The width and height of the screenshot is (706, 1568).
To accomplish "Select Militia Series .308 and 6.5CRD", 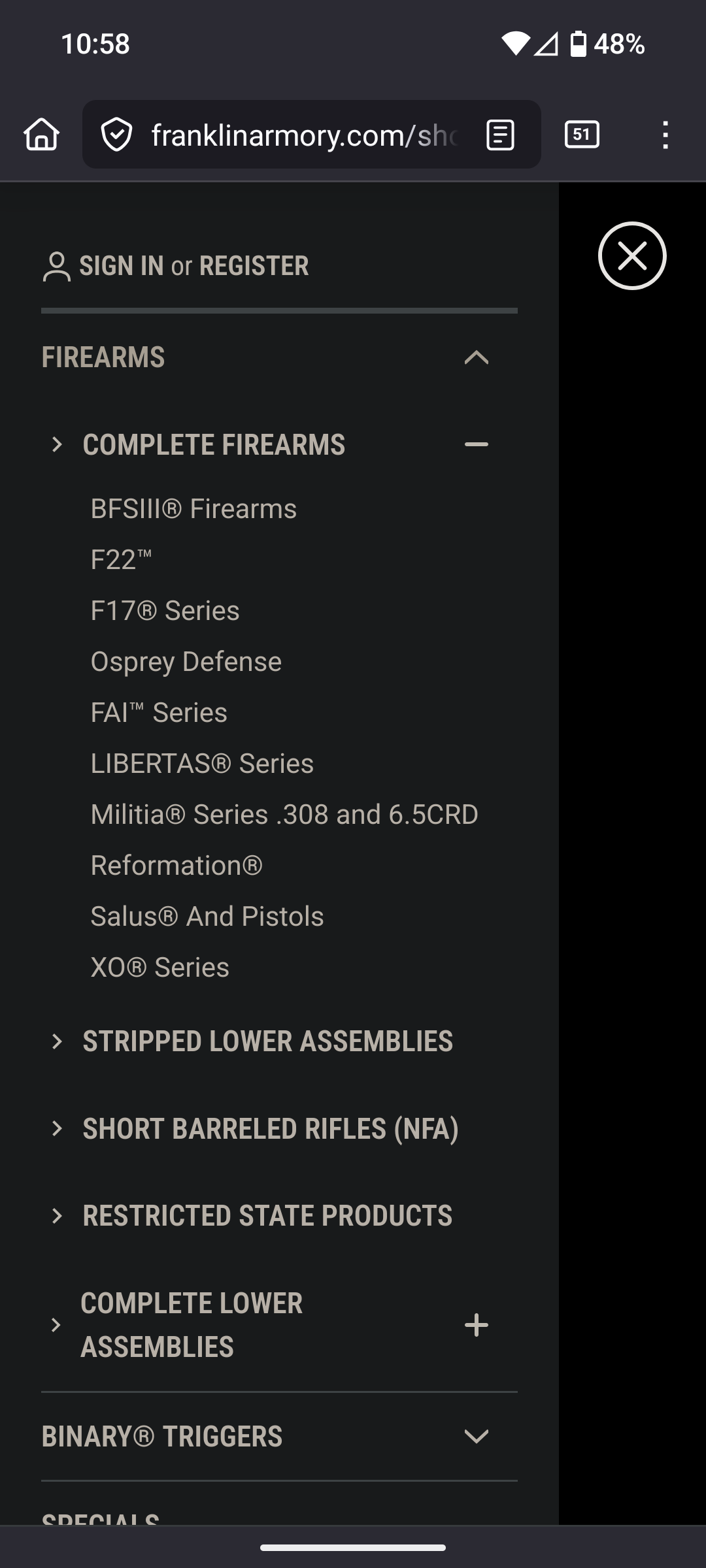I will (284, 814).
